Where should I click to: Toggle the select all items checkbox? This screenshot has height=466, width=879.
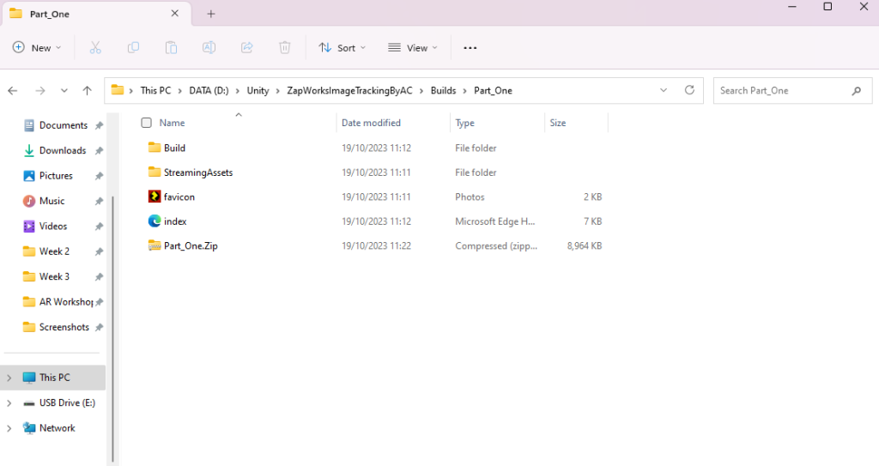coord(146,123)
